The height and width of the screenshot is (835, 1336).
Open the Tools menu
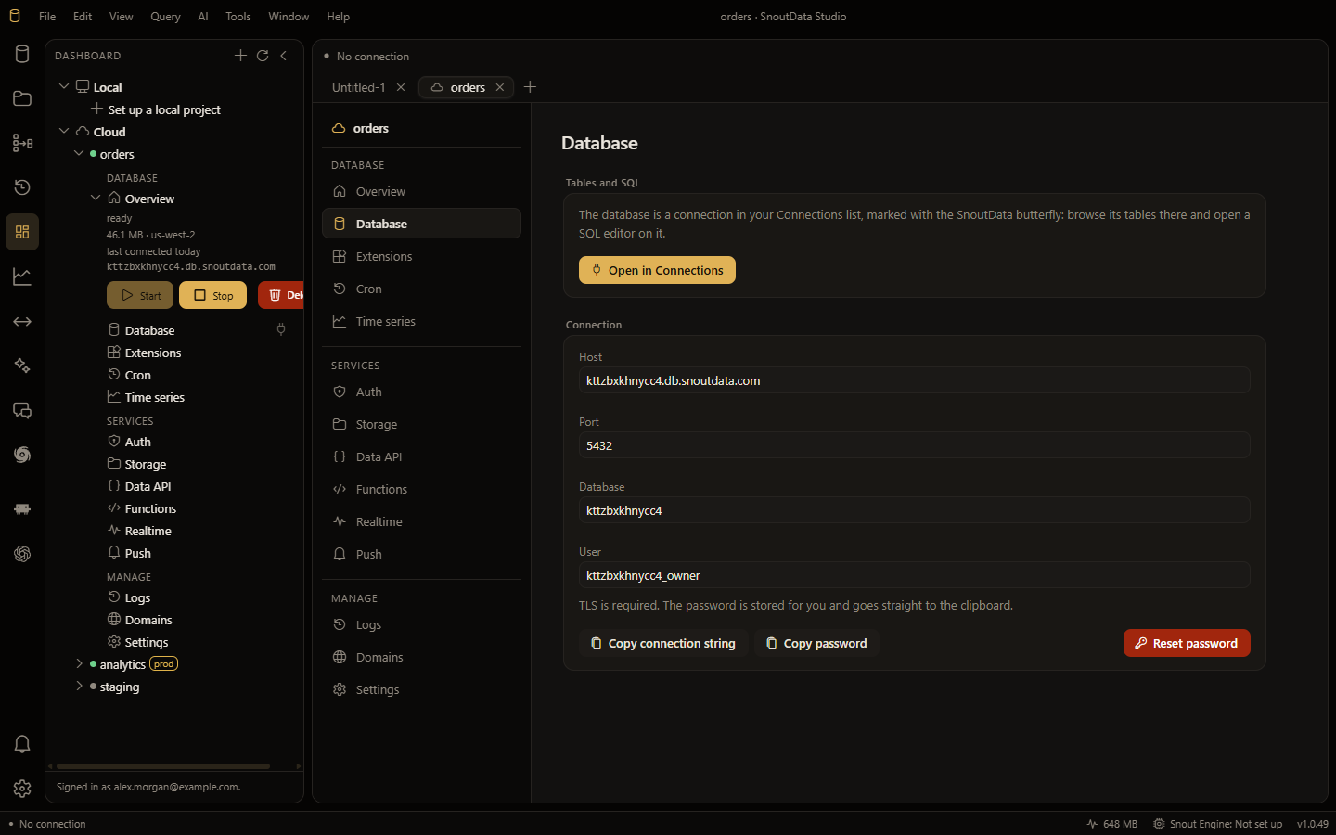[238, 16]
